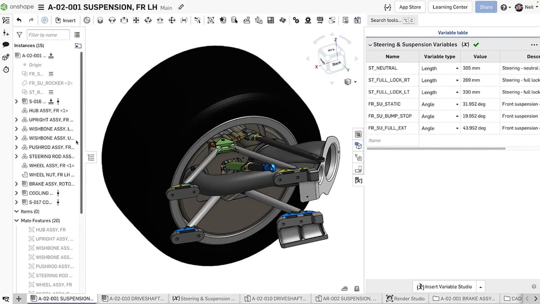The image size is (540, 304).
Task: Open ST_NEUTRAL variable type dropdown
Action: pos(457,68)
